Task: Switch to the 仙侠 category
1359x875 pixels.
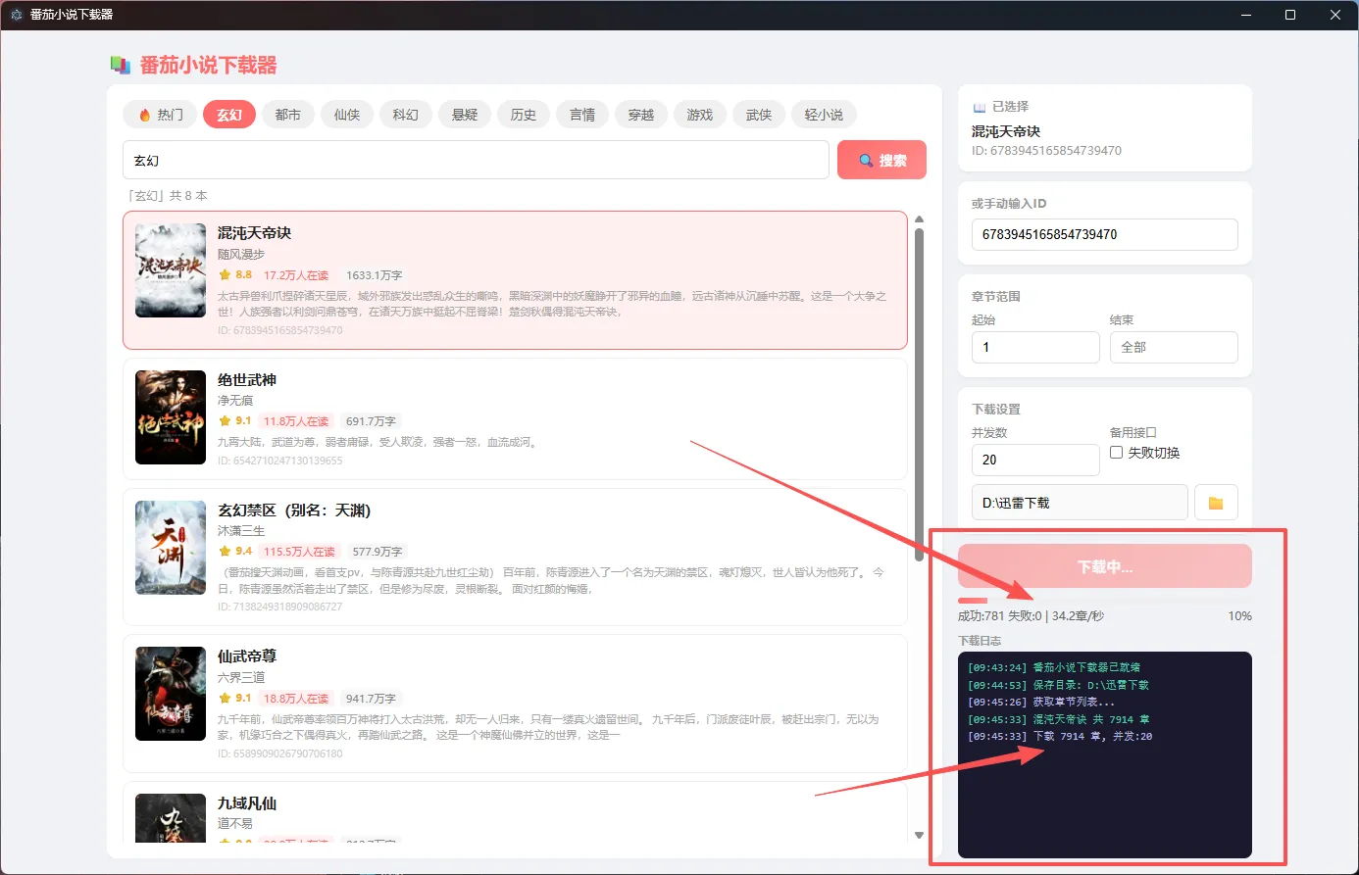Action: coord(347,115)
